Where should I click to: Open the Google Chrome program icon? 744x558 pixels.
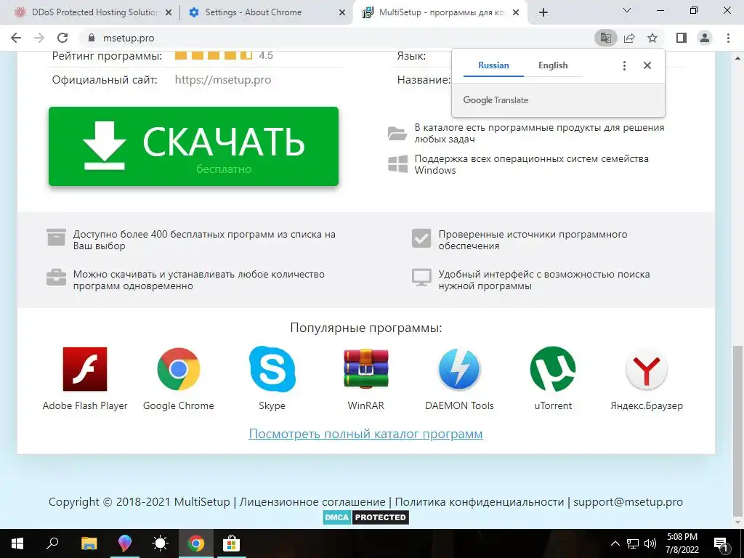click(179, 369)
